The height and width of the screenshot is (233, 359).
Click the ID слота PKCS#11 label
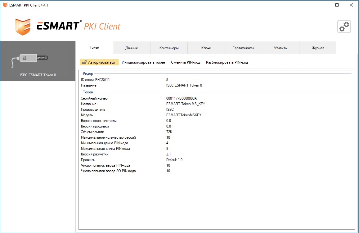[x=95, y=80]
